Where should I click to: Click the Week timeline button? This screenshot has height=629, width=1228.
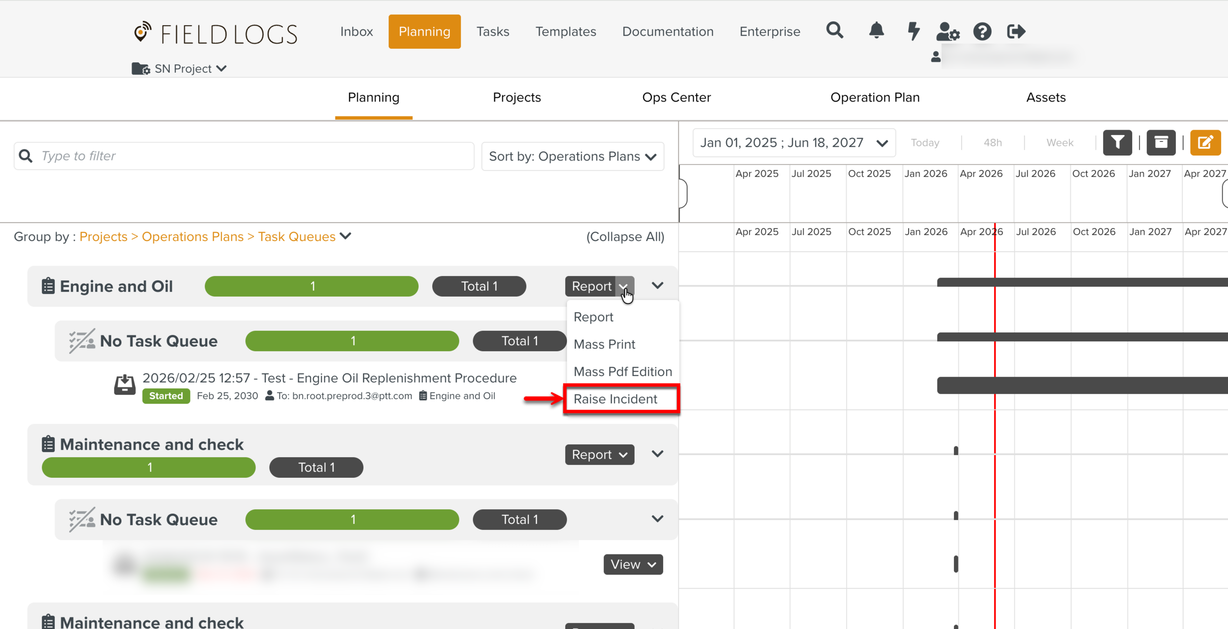(1060, 142)
